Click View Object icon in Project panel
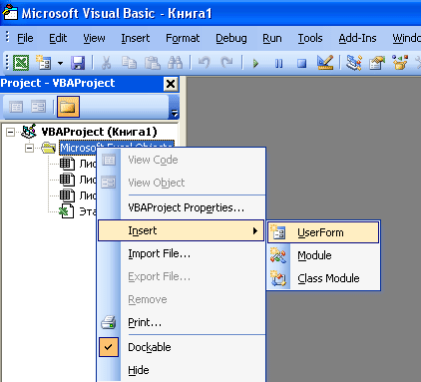421x382 pixels. point(38,107)
